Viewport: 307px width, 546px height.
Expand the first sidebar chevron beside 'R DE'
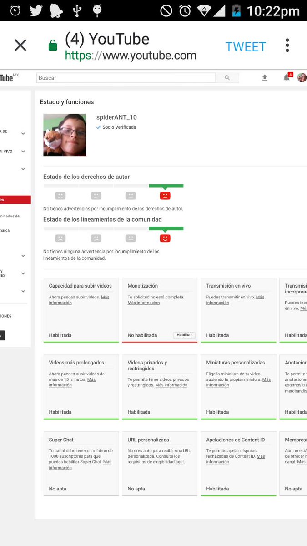tap(23, 134)
